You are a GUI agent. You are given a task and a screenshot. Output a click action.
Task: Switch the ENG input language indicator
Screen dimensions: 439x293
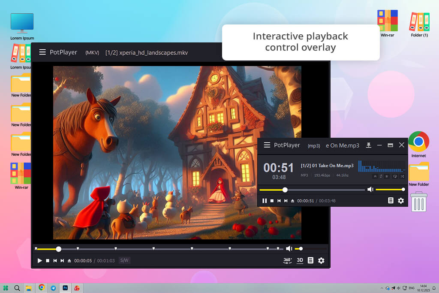pos(412,288)
